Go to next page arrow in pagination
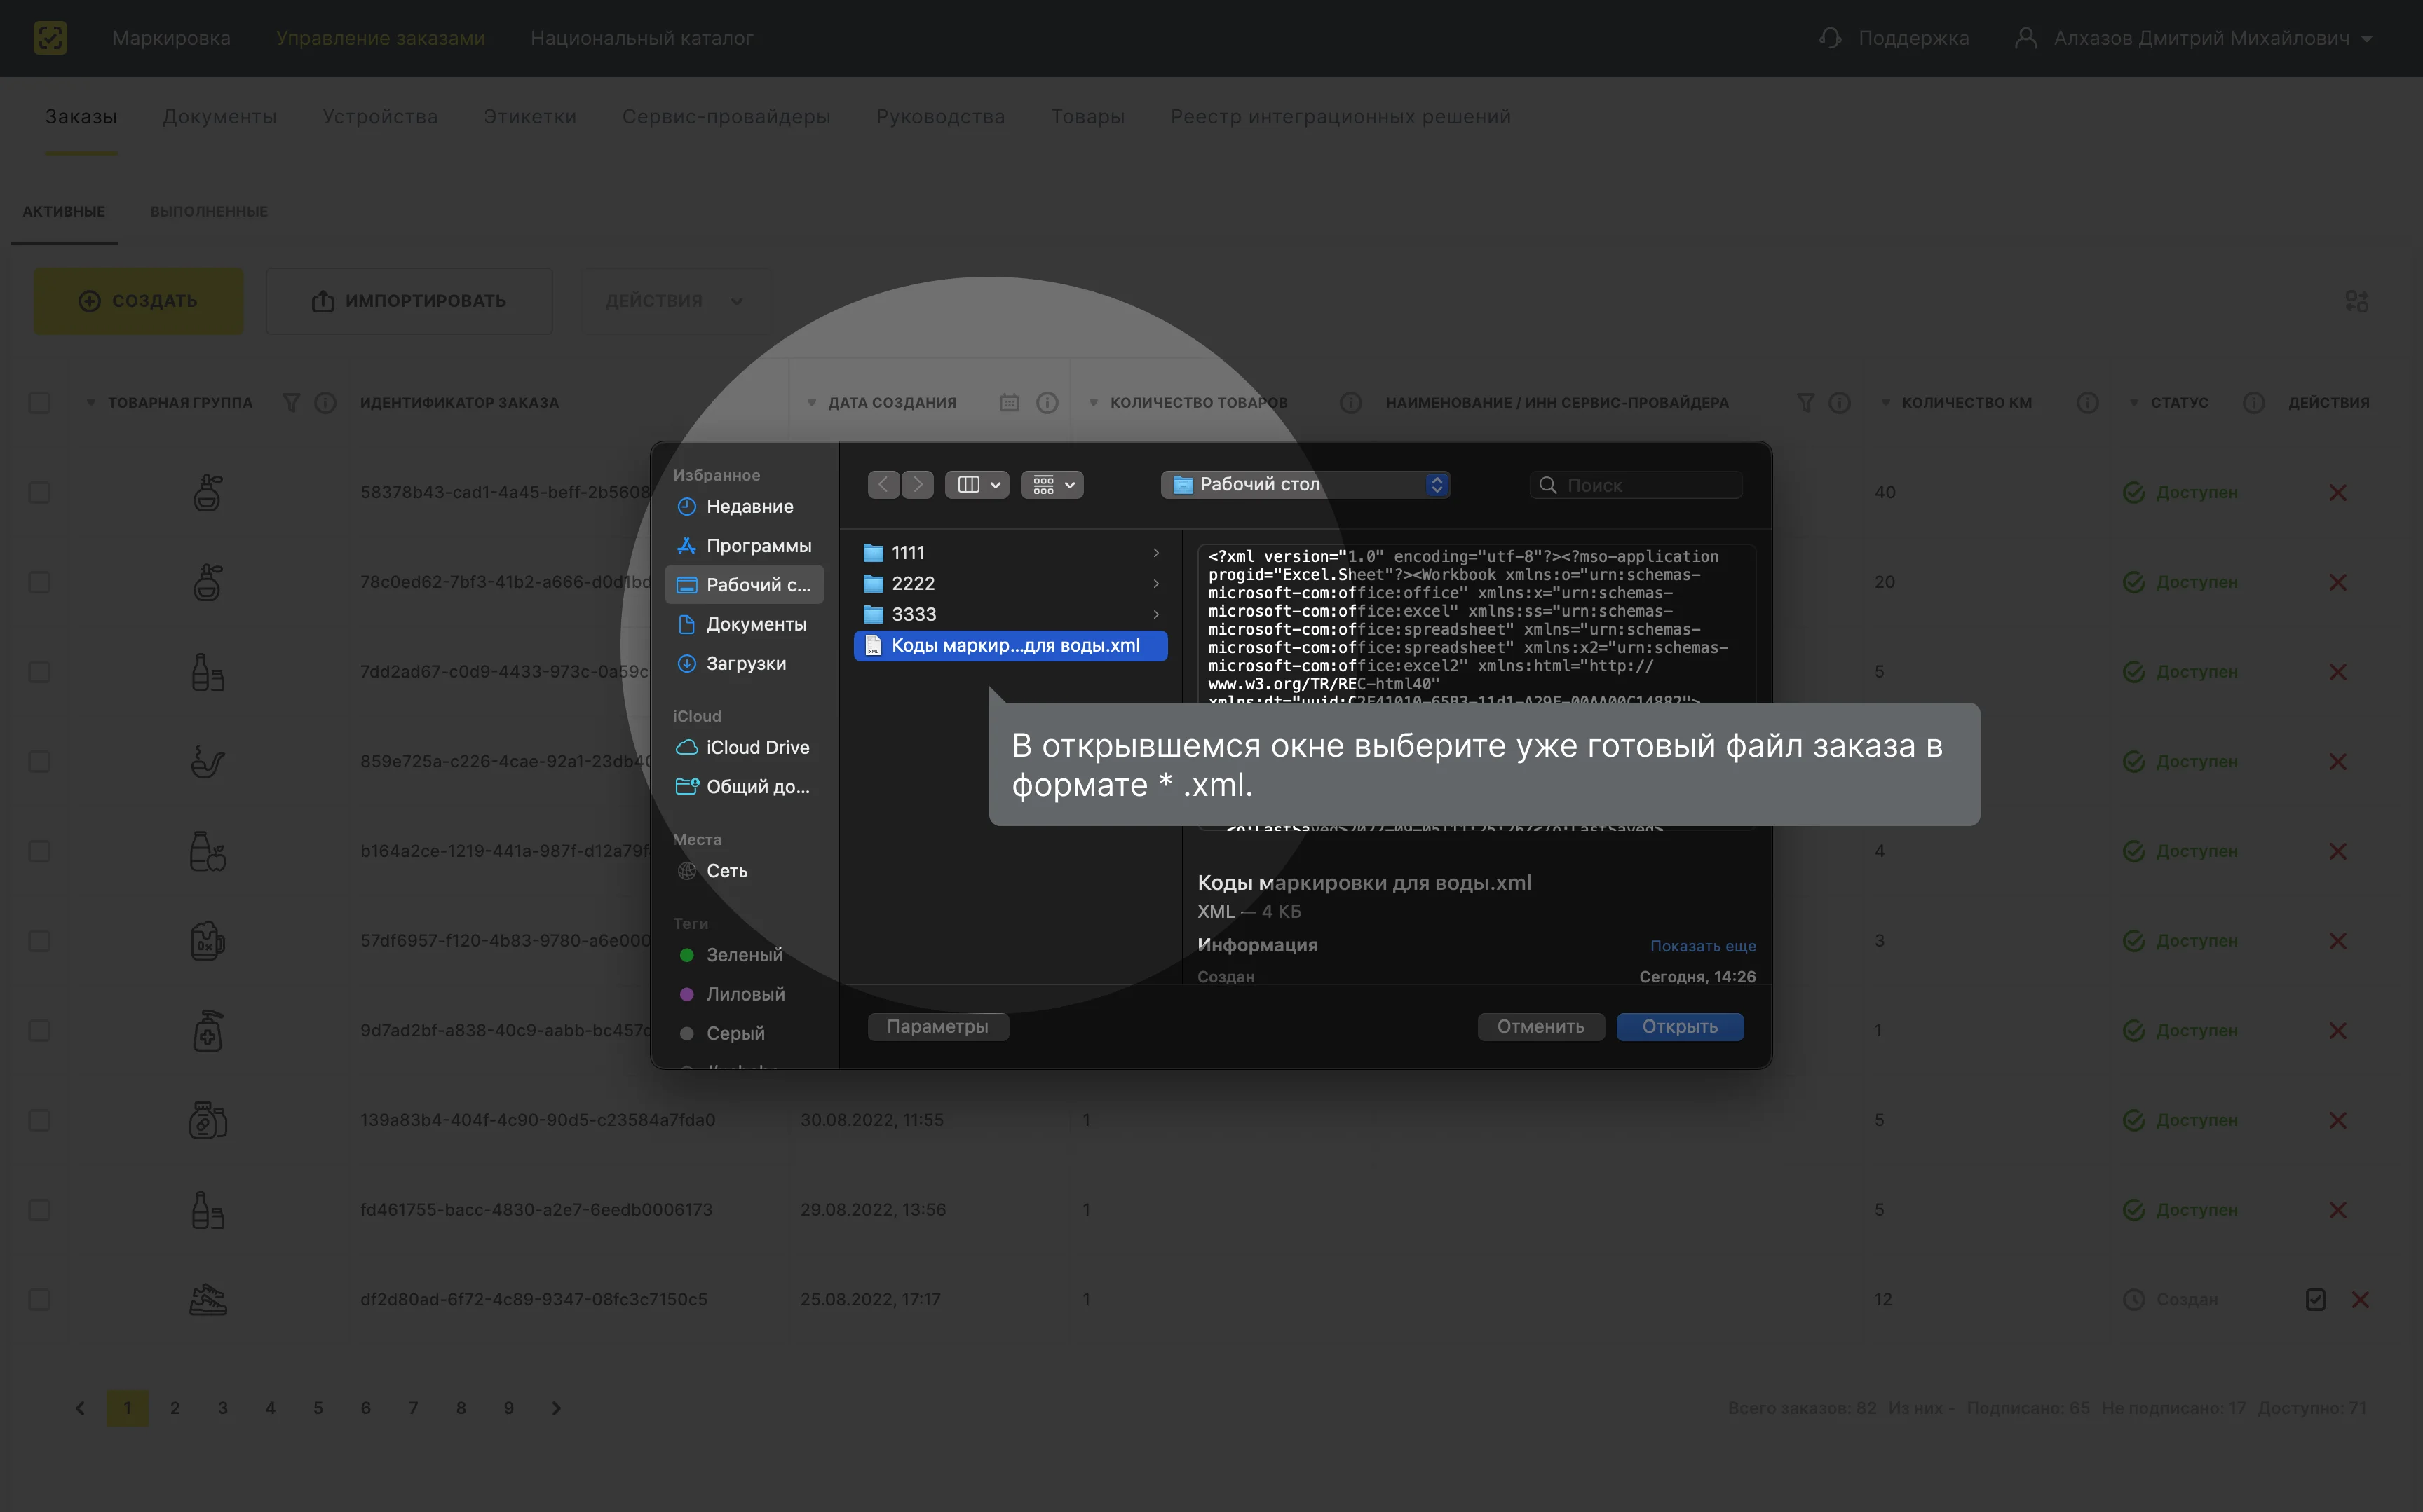The image size is (2423, 1512). 556,1408
